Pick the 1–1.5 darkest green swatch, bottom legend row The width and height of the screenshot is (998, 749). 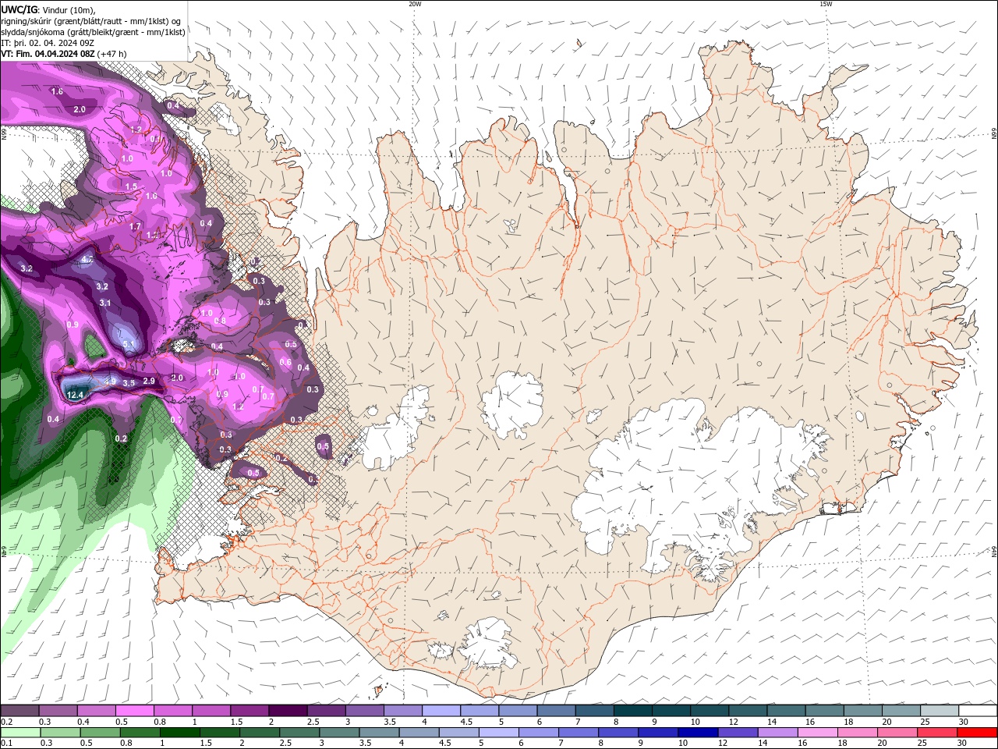179,733
